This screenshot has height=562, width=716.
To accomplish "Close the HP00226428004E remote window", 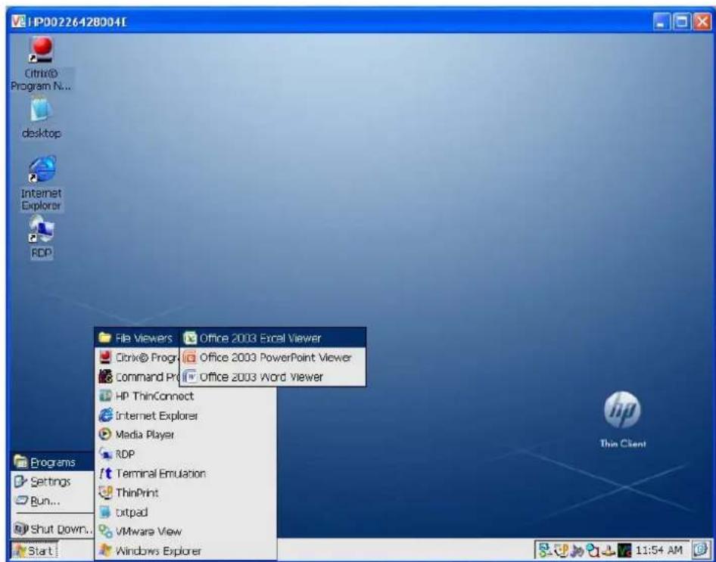I will 701,21.
